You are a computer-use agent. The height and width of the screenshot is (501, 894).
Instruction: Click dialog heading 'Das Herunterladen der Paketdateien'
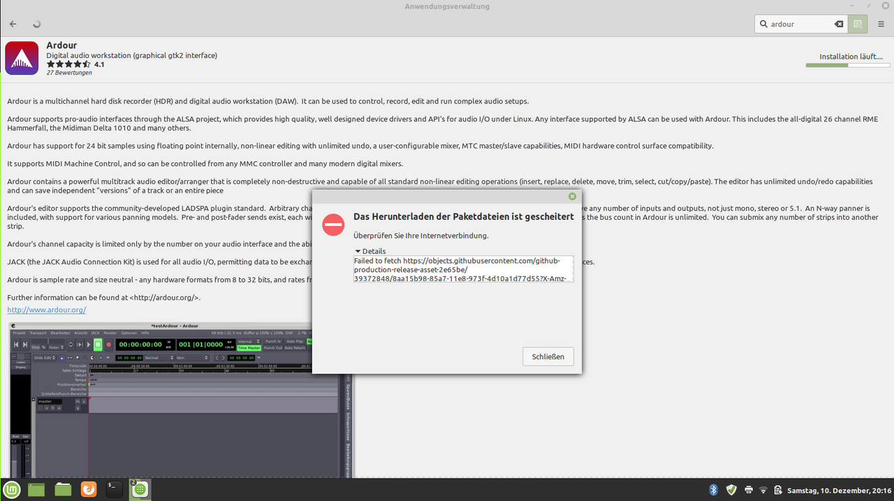point(464,217)
